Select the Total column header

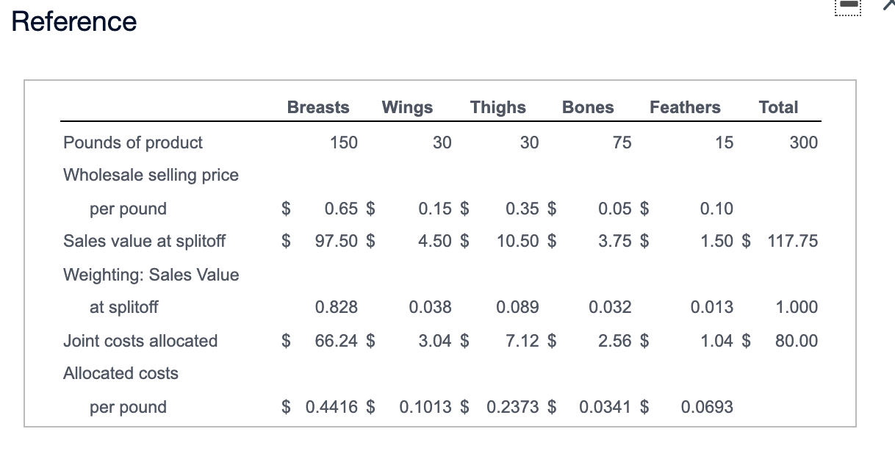[778, 107]
